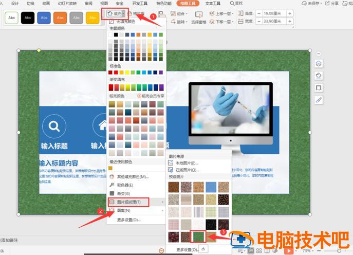
Task: Select the blue Abc shape style preset
Action: 44,17
